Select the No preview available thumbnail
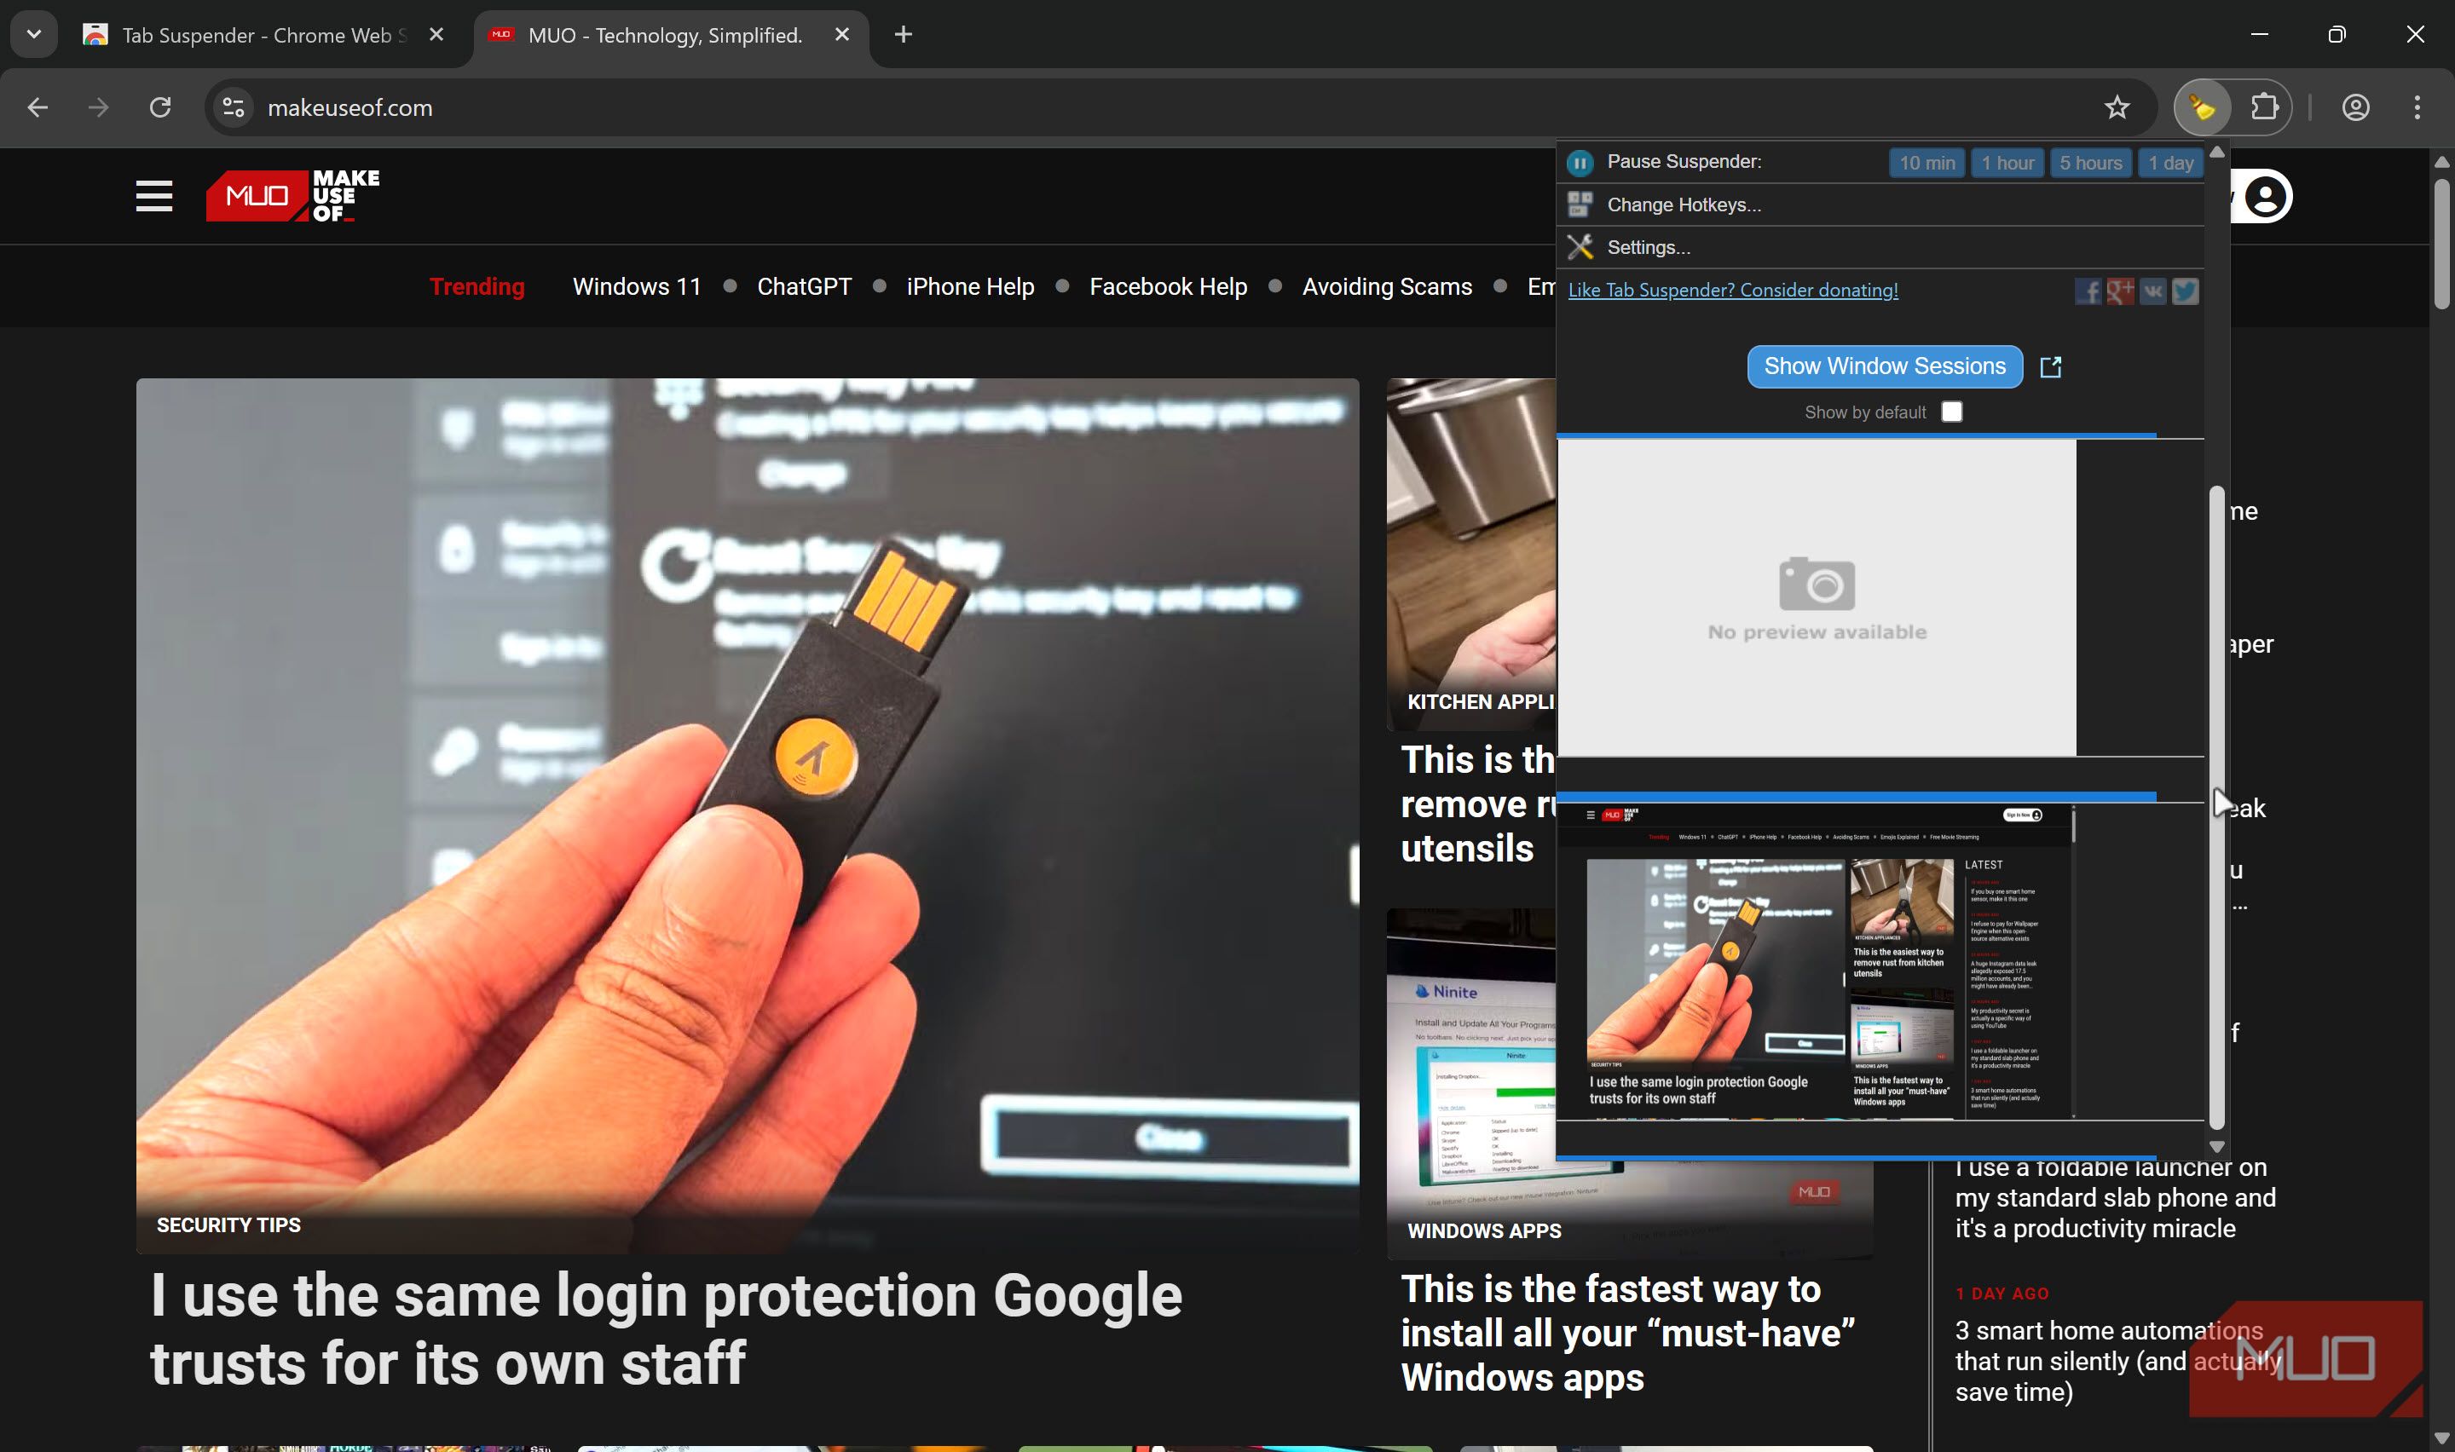 (1816, 598)
